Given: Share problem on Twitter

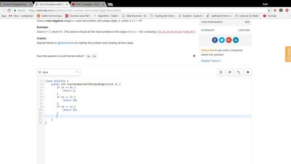Looking at the screenshot, I should click(x=222, y=40).
